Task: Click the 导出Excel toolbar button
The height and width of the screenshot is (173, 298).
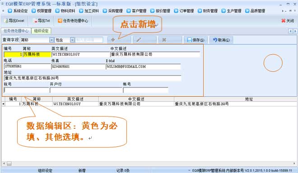Action: (14, 21)
